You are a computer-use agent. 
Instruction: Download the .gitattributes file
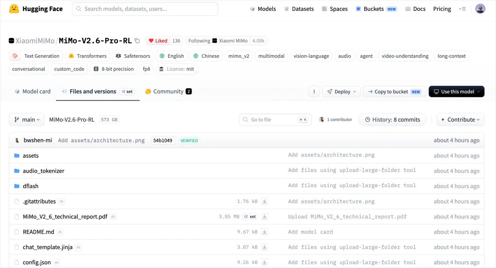click(x=265, y=201)
